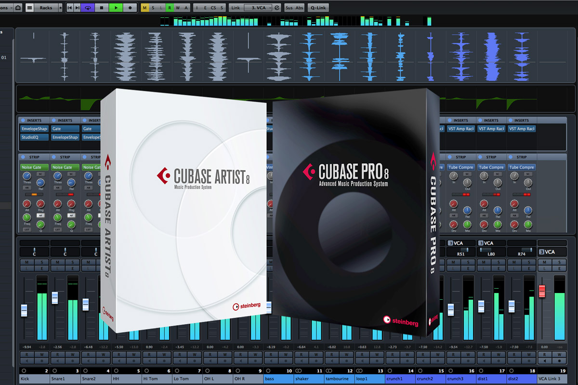Open the EnvelopeShaper insert slot on Kick
Screen dimensions: 578x385
(x=34, y=129)
